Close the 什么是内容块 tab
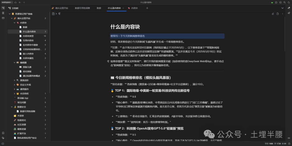292x146 pixels. (x=123, y=8)
